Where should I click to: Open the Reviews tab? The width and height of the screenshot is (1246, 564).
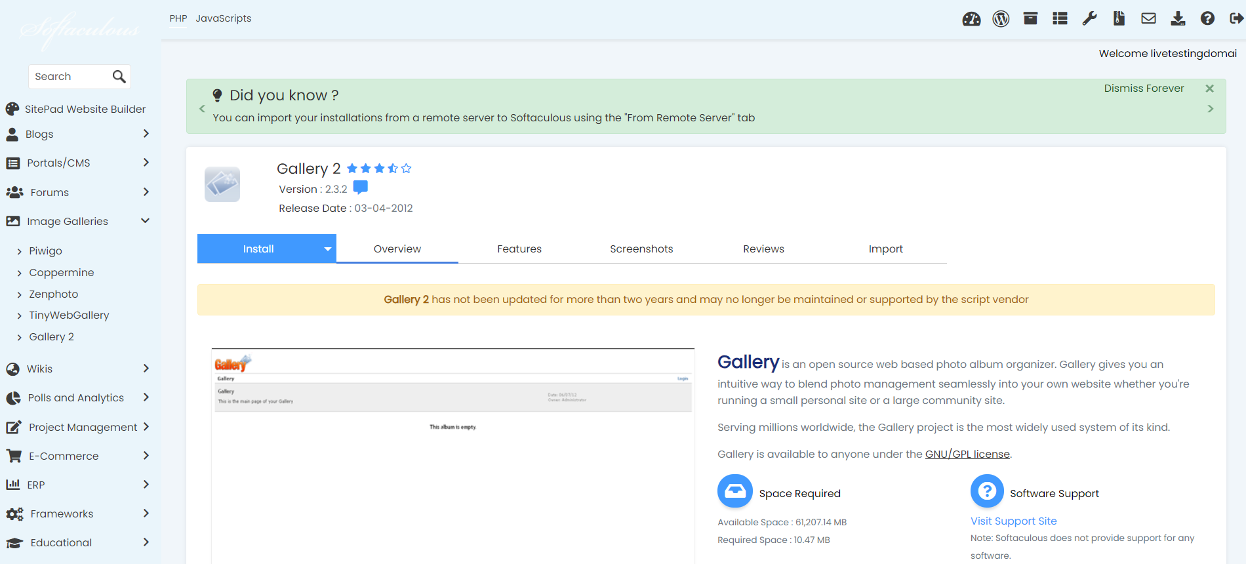point(763,249)
